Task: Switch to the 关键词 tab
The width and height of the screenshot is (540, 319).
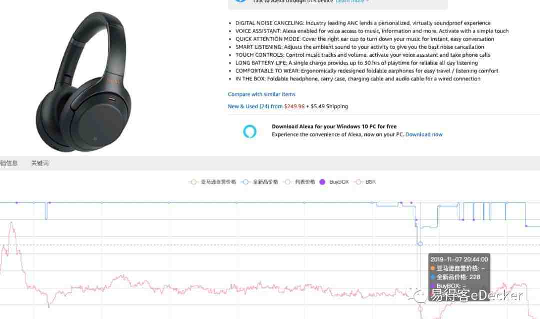Action: pos(40,163)
